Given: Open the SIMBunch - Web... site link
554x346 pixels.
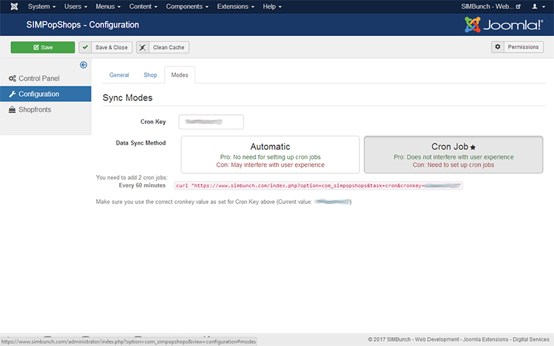Looking at the screenshot, I should pos(491,6).
